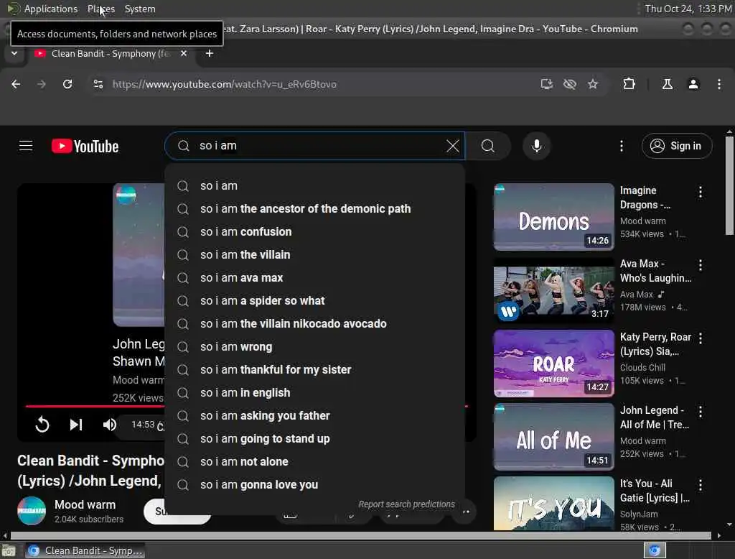Viewport: 735px width, 559px height.
Task: Close the Clean Bandit tab
Action: pos(184,53)
